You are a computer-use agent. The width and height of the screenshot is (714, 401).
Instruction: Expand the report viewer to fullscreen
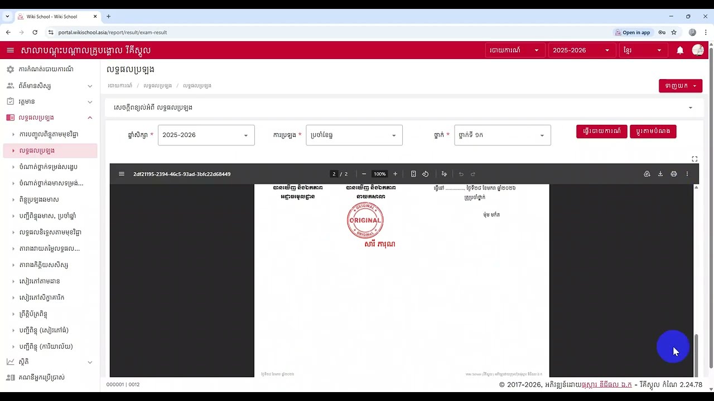(694, 159)
